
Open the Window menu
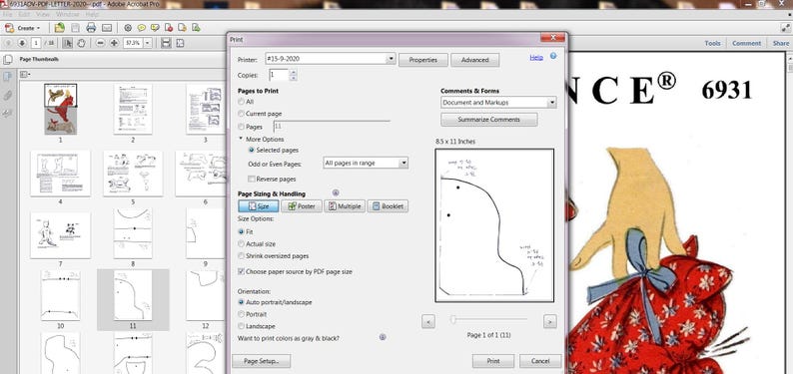[x=67, y=14]
